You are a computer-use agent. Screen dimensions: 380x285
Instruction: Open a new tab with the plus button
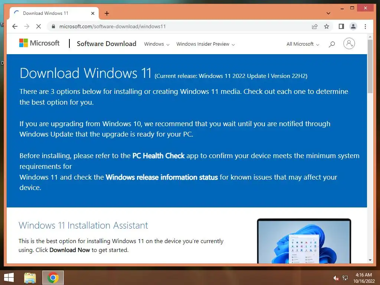point(107,13)
